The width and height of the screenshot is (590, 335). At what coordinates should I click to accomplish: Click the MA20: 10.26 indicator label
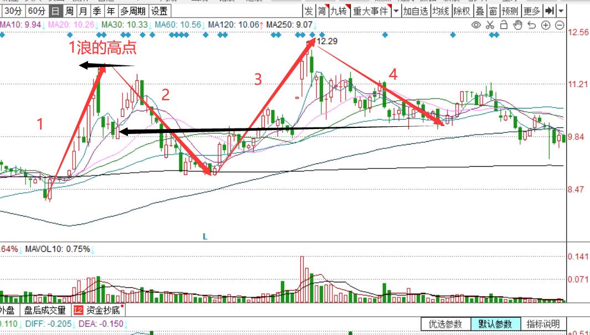[71, 25]
